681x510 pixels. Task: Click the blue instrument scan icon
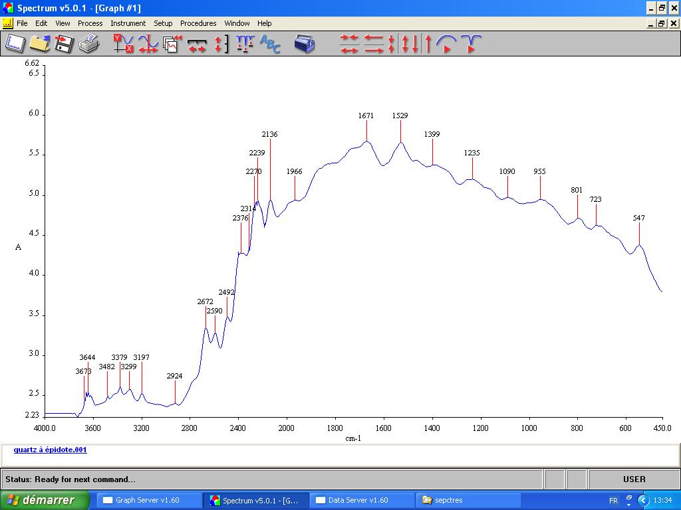pyautogui.click(x=305, y=44)
